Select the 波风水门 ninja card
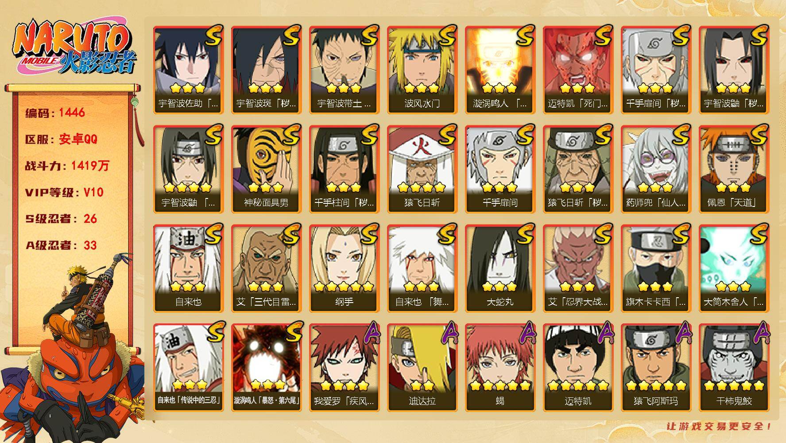The image size is (786, 443). point(422,70)
